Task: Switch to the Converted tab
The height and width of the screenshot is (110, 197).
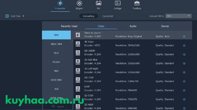Action: pos(108,16)
